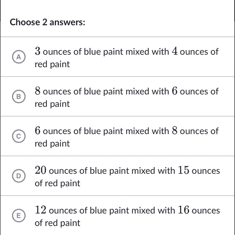Click the number 15 in option D
This screenshot has height=235, width=235.
tap(184, 170)
